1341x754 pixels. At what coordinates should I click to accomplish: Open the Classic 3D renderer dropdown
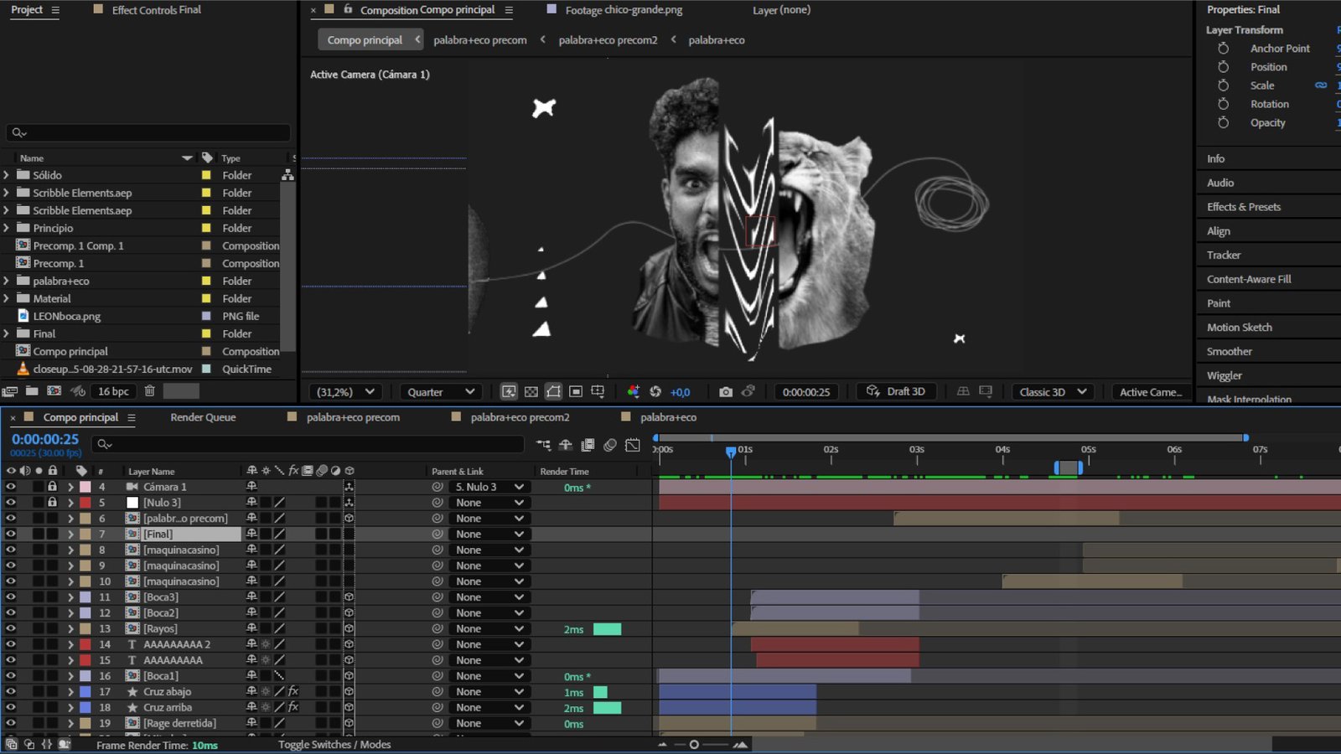1053,392
